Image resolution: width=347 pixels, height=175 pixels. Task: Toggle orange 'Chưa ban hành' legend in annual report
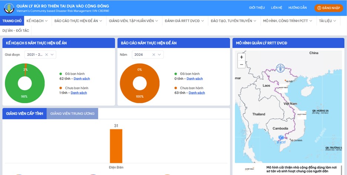point(176,88)
